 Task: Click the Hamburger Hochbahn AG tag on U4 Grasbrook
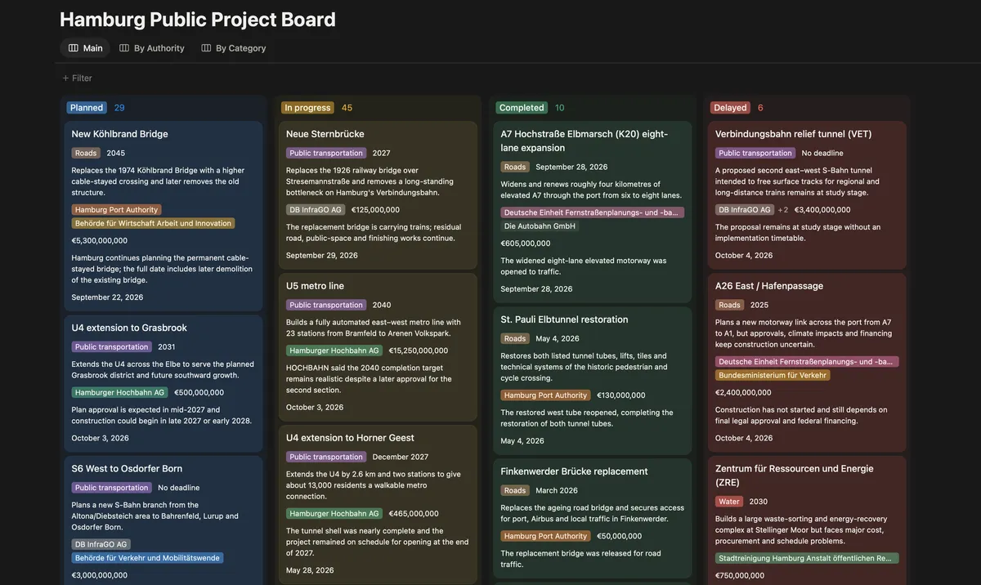(x=119, y=392)
